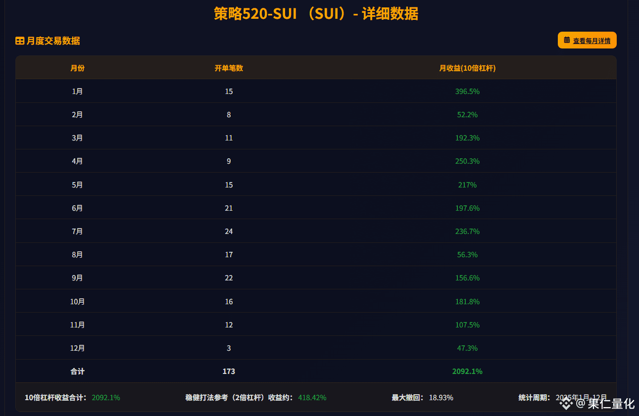The image size is (639, 416).
Task: Click the 24 trade count in July
Action: [229, 231]
